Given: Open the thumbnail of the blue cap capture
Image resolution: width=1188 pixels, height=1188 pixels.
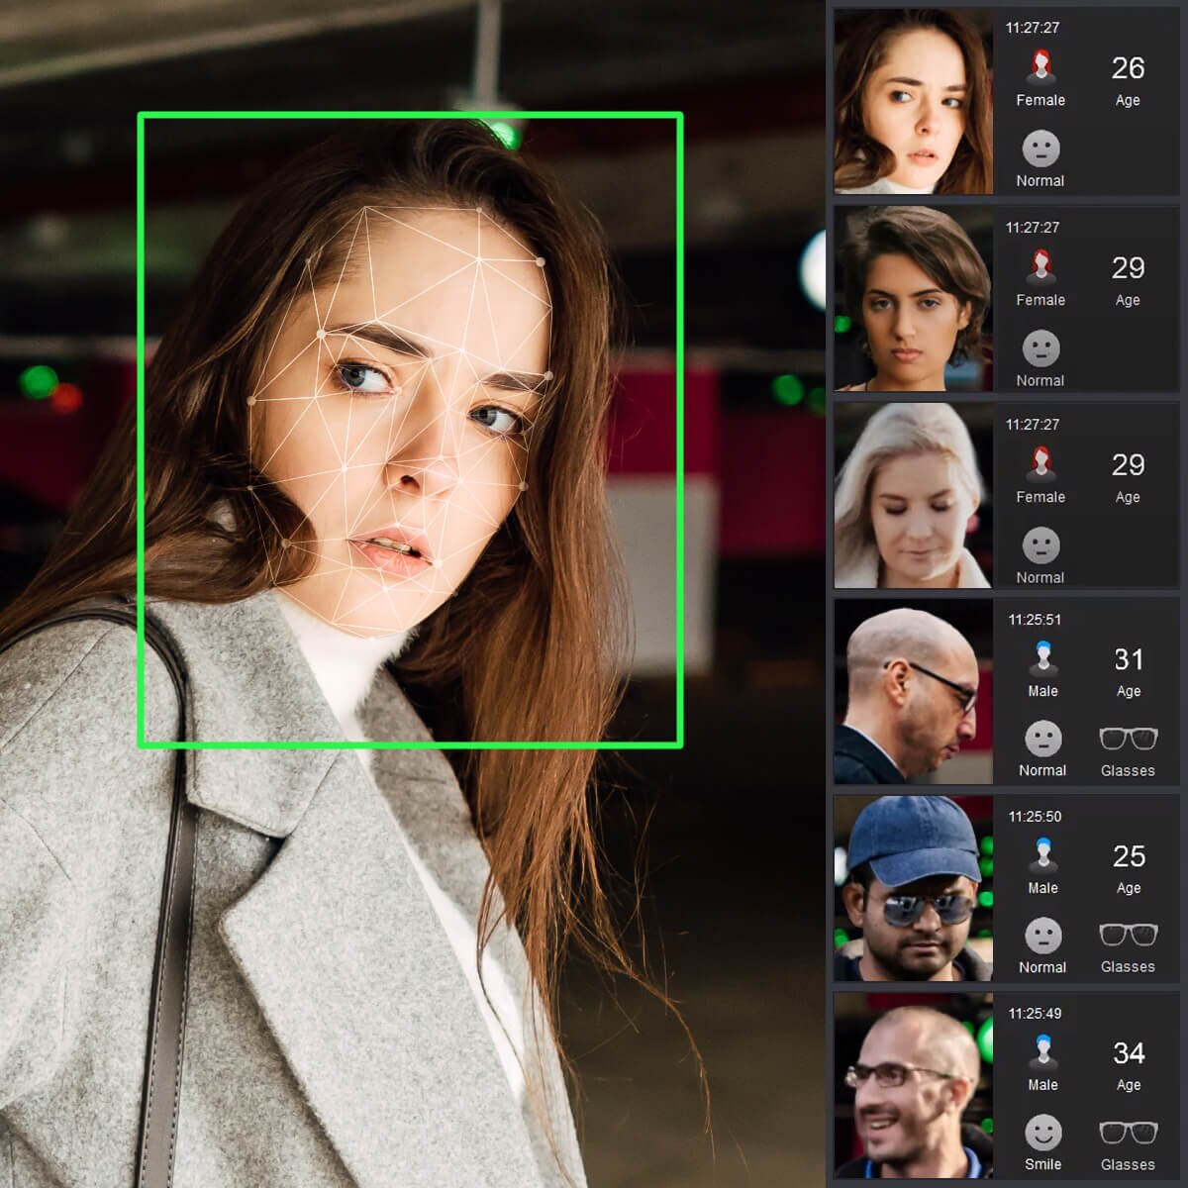Looking at the screenshot, I should coord(913,888).
